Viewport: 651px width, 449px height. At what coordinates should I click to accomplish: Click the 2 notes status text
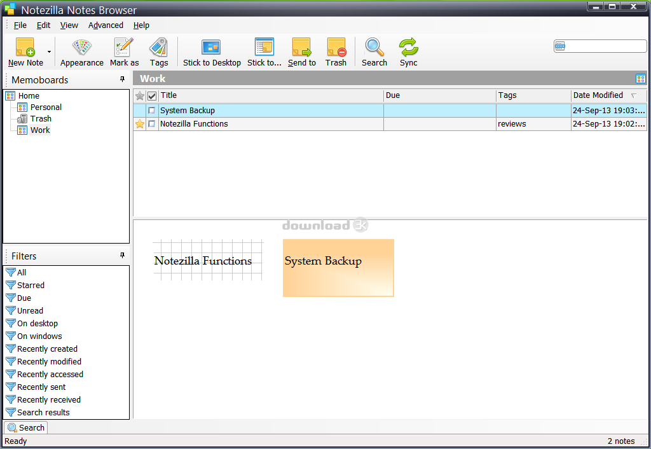pos(621,441)
